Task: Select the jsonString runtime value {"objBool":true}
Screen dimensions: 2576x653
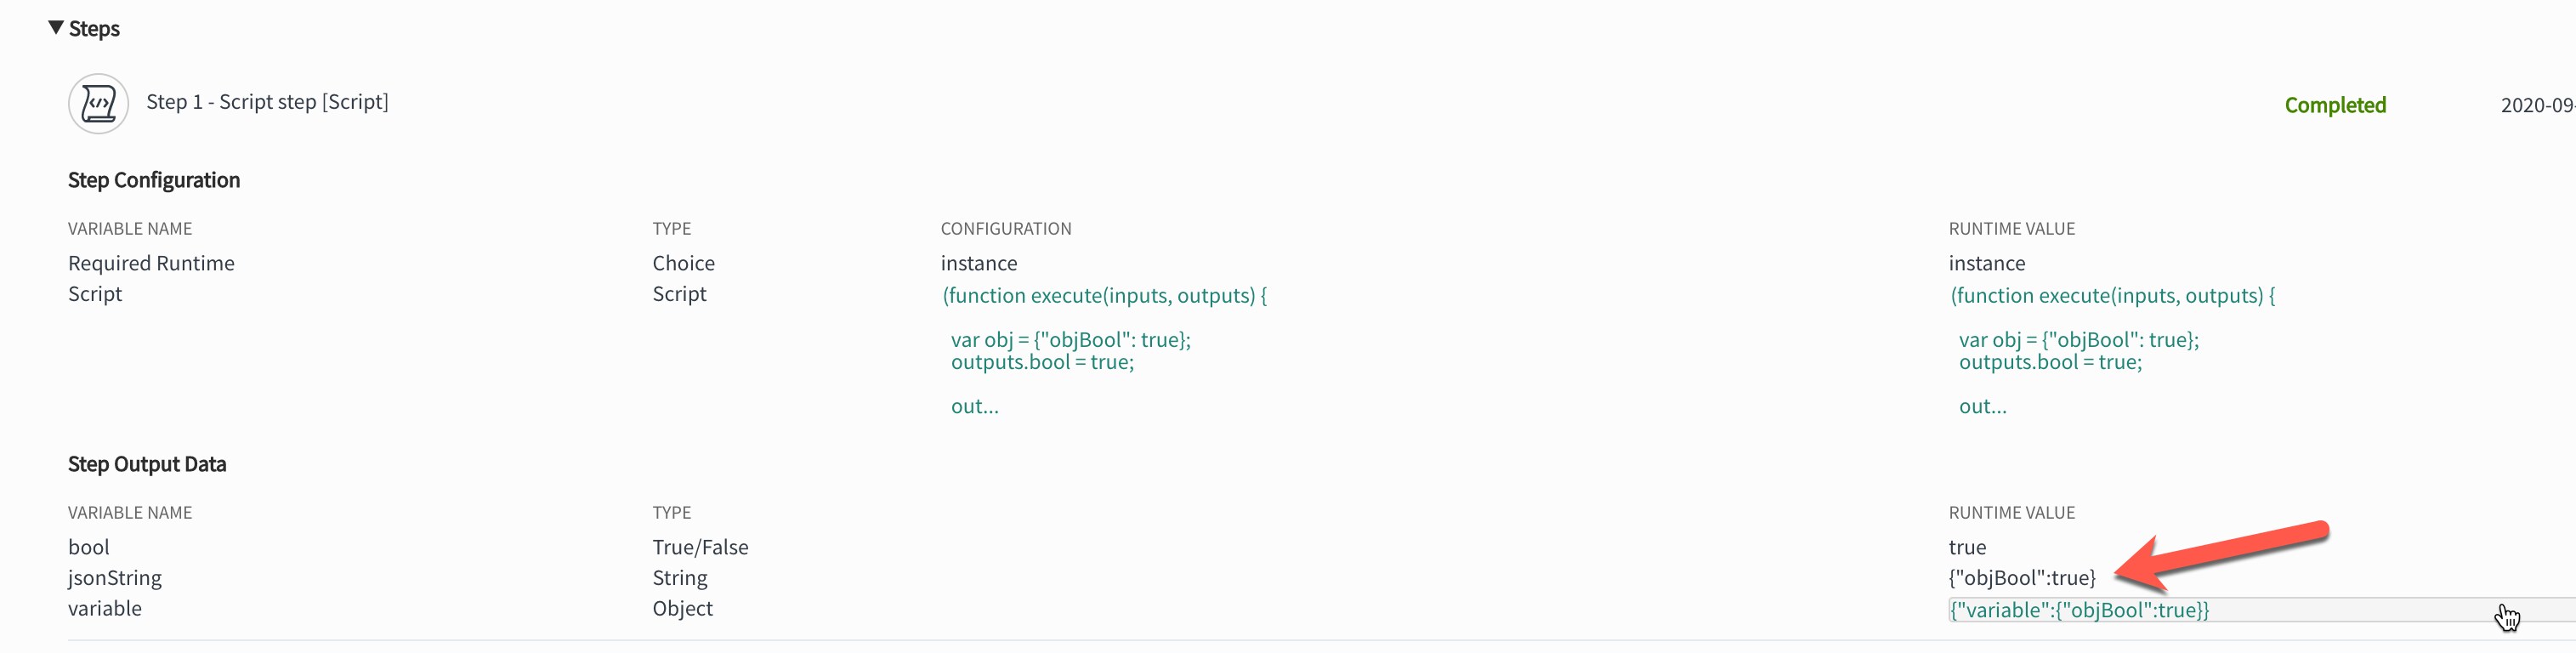Action: 2021,578
